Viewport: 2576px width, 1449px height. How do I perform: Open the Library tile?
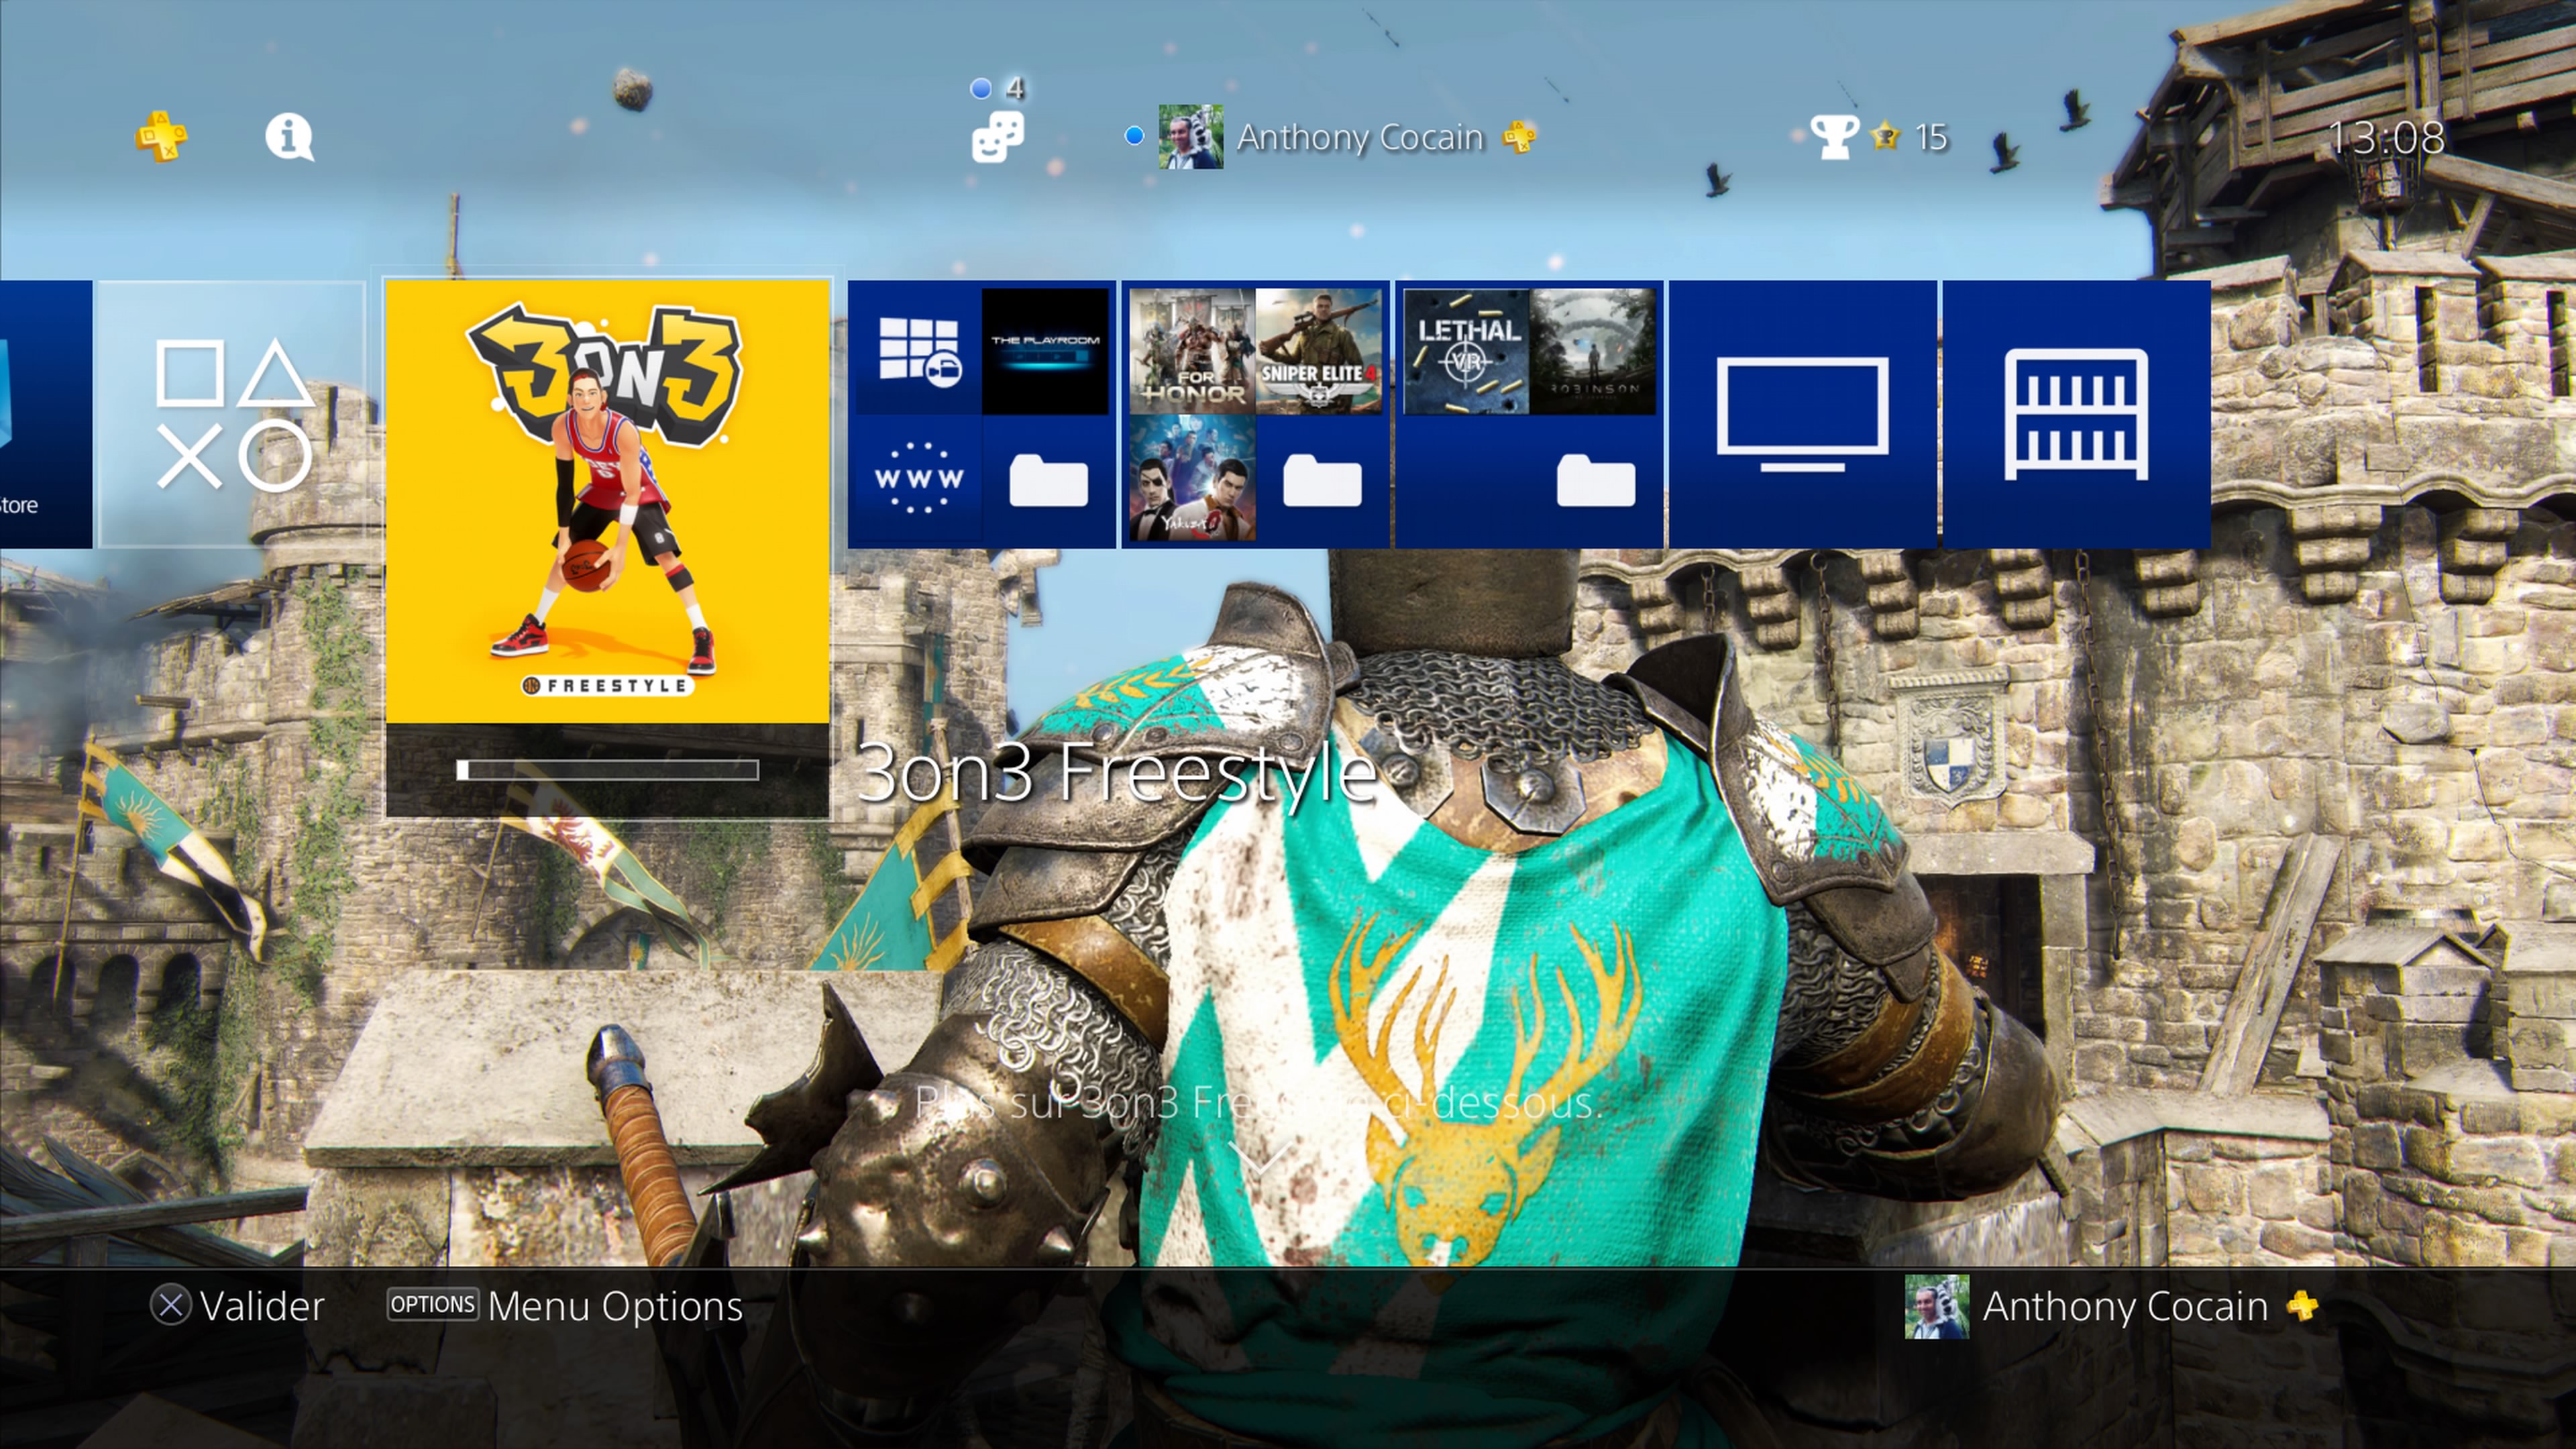[x=2077, y=414]
